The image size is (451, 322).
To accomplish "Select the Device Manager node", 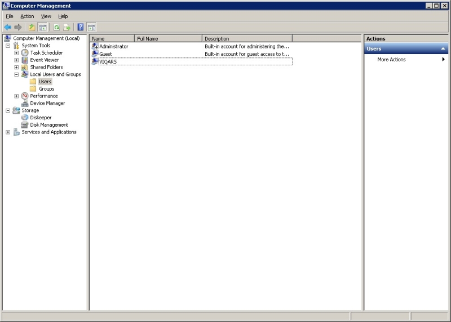I will (47, 104).
